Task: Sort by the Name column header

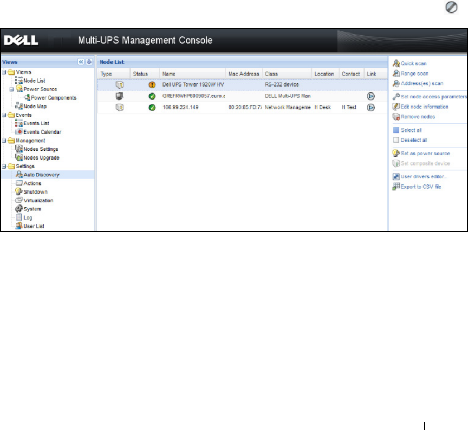Action: click(192, 74)
